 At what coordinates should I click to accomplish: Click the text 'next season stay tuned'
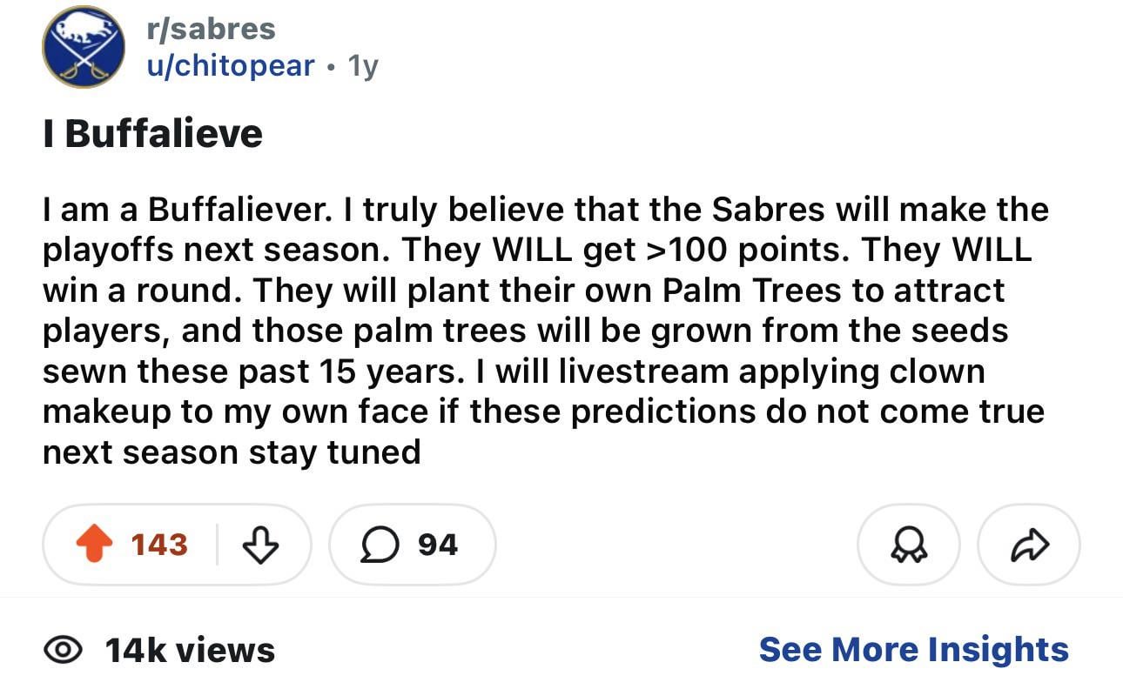(232, 452)
